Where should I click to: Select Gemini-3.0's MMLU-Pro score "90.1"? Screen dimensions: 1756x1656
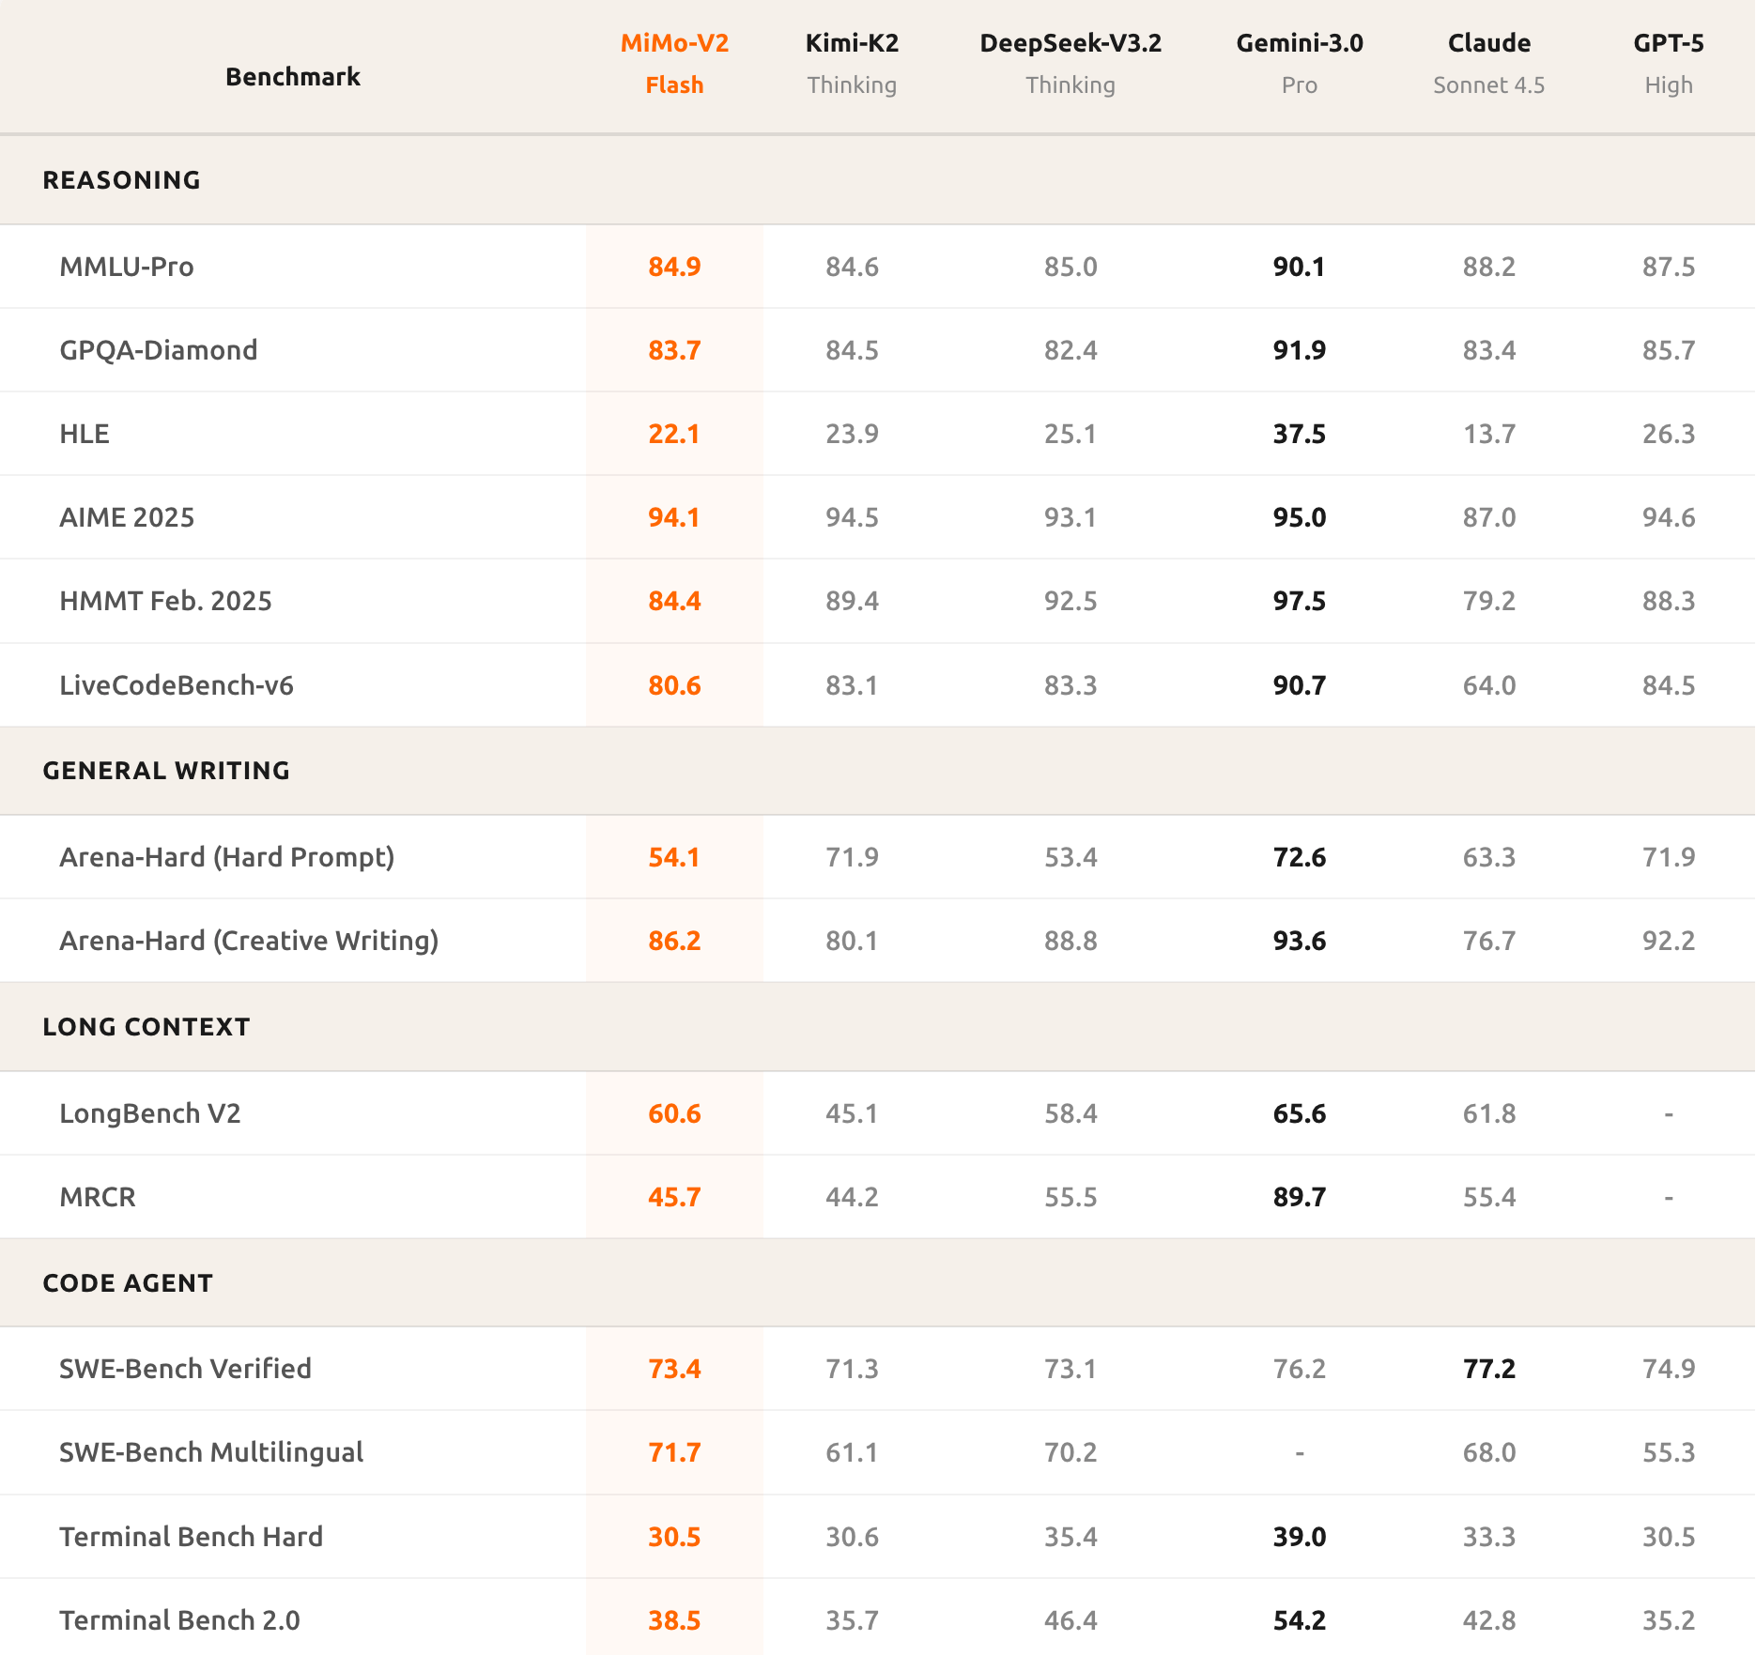click(1300, 267)
